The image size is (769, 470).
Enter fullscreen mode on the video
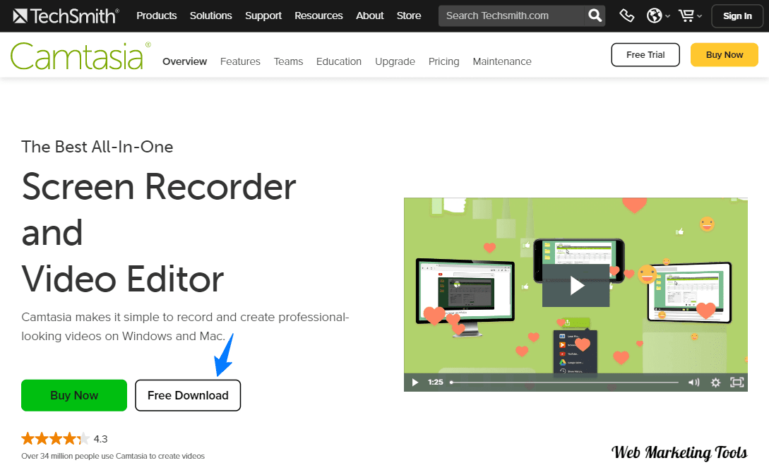(x=737, y=382)
